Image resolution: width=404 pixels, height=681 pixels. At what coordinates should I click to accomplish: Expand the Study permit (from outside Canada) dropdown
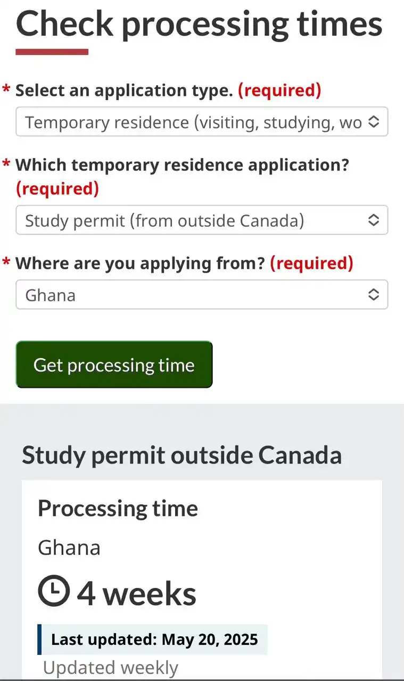[202, 220]
